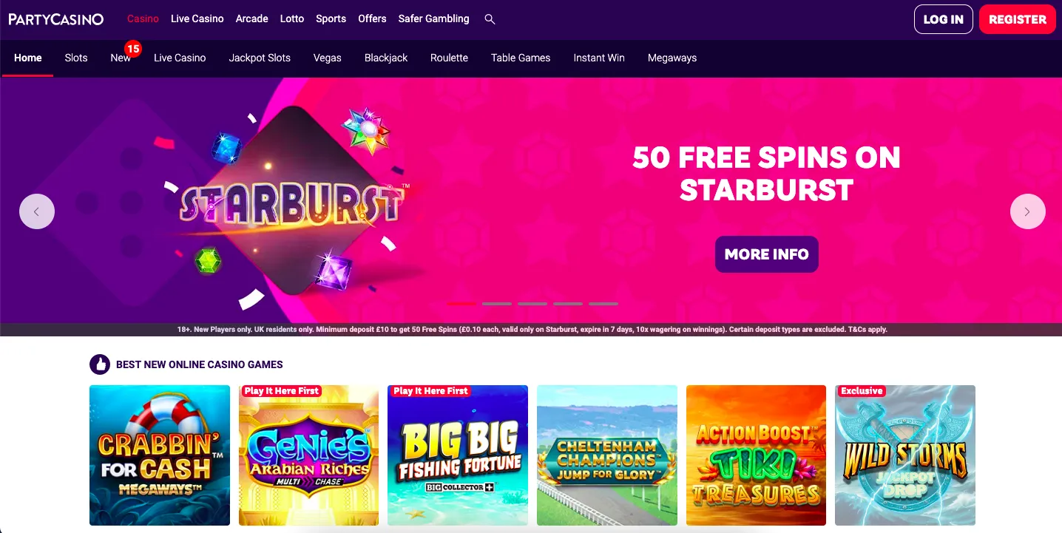Open Sports from the top menu
Image resolution: width=1062 pixels, height=533 pixels.
pos(331,18)
